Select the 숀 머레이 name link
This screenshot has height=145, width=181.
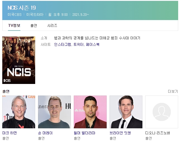[x=45, y=133]
